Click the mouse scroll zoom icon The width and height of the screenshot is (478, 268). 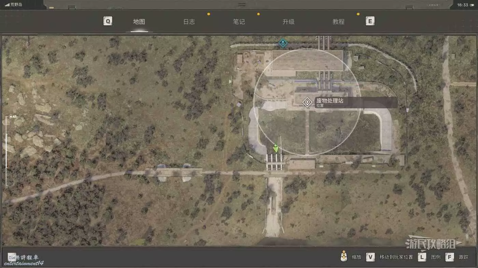[344, 256]
